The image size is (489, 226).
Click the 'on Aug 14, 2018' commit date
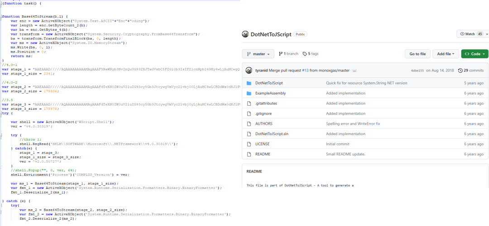[439, 71]
